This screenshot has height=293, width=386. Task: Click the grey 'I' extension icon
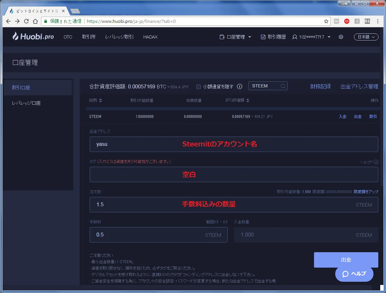pos(357,21)
